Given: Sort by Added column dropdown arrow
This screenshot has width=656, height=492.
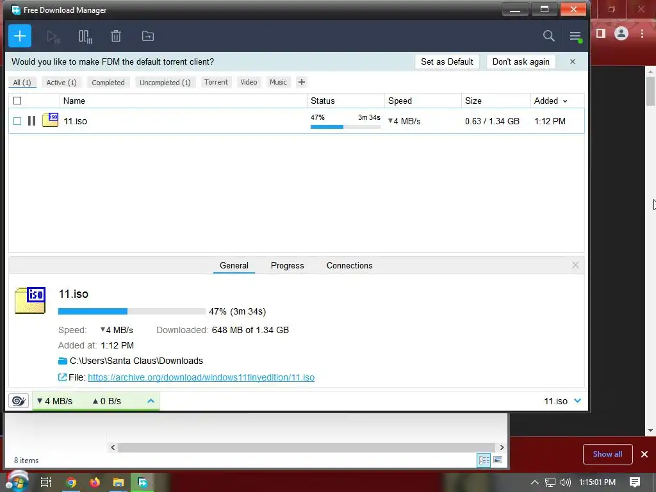Looking at the screenshot, I should 565,101.
